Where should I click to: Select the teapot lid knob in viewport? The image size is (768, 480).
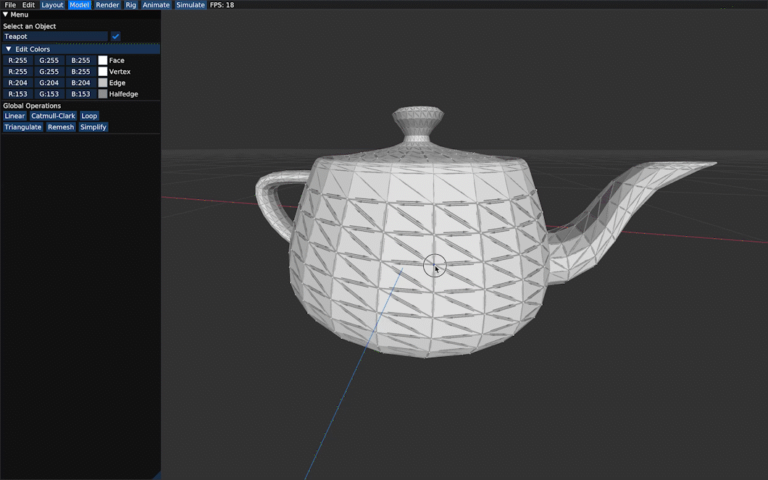click(418, 122)
